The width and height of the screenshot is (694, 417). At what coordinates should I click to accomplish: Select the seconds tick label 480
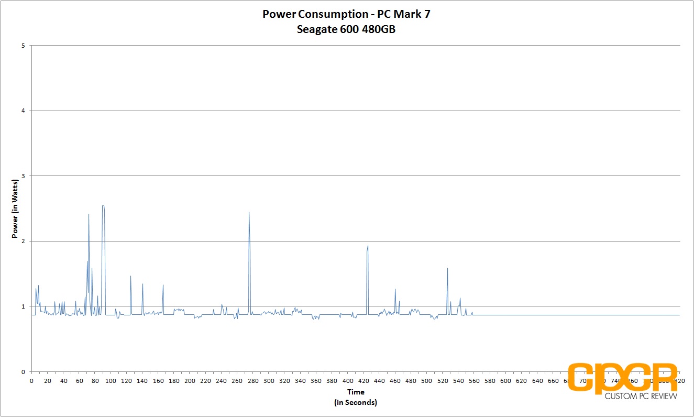[411, 380]
